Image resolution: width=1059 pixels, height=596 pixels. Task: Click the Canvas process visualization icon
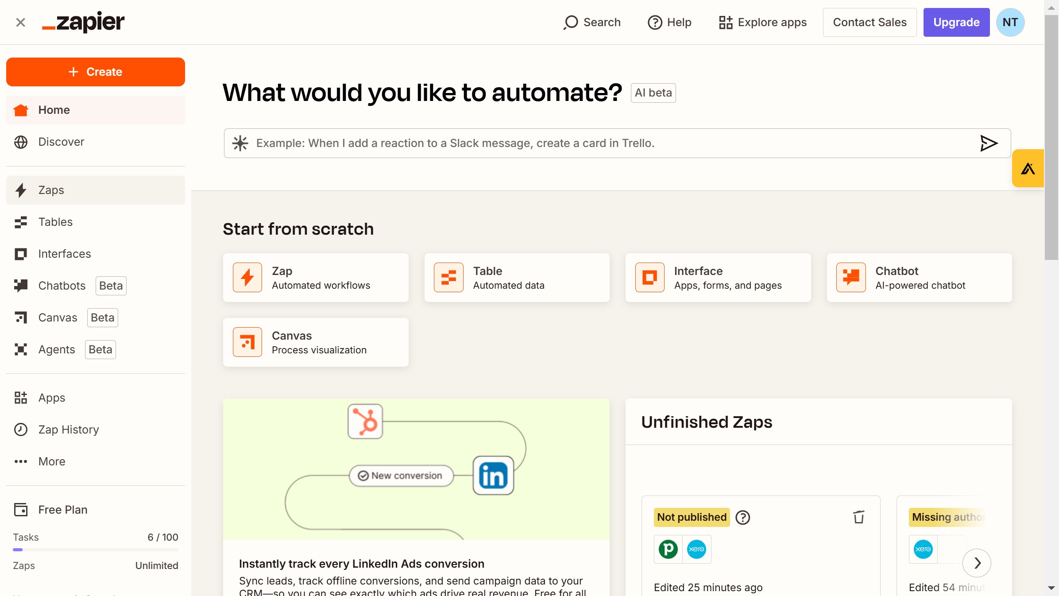247,342
